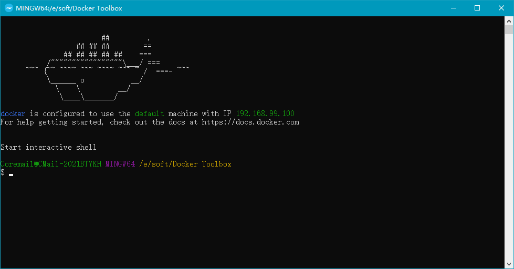The image size is (514, 269).
Task: Click the blinking cursor at the prompt
Action: [11, 175]
